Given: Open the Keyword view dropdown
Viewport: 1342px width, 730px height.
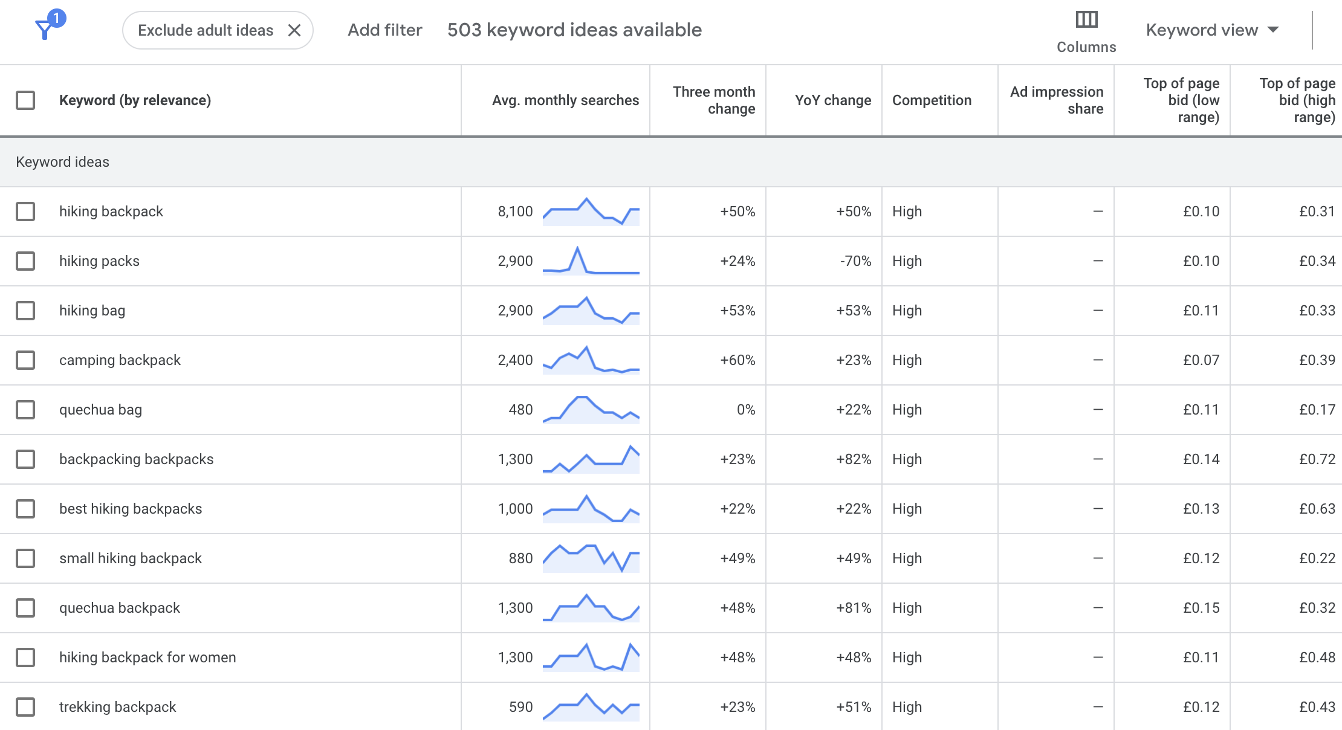Looking at the screenshot, I should tap(1212, 30).
